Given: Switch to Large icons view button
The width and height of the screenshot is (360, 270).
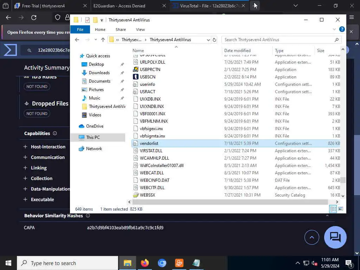Looking at the screenshot, I should (341, 209).
